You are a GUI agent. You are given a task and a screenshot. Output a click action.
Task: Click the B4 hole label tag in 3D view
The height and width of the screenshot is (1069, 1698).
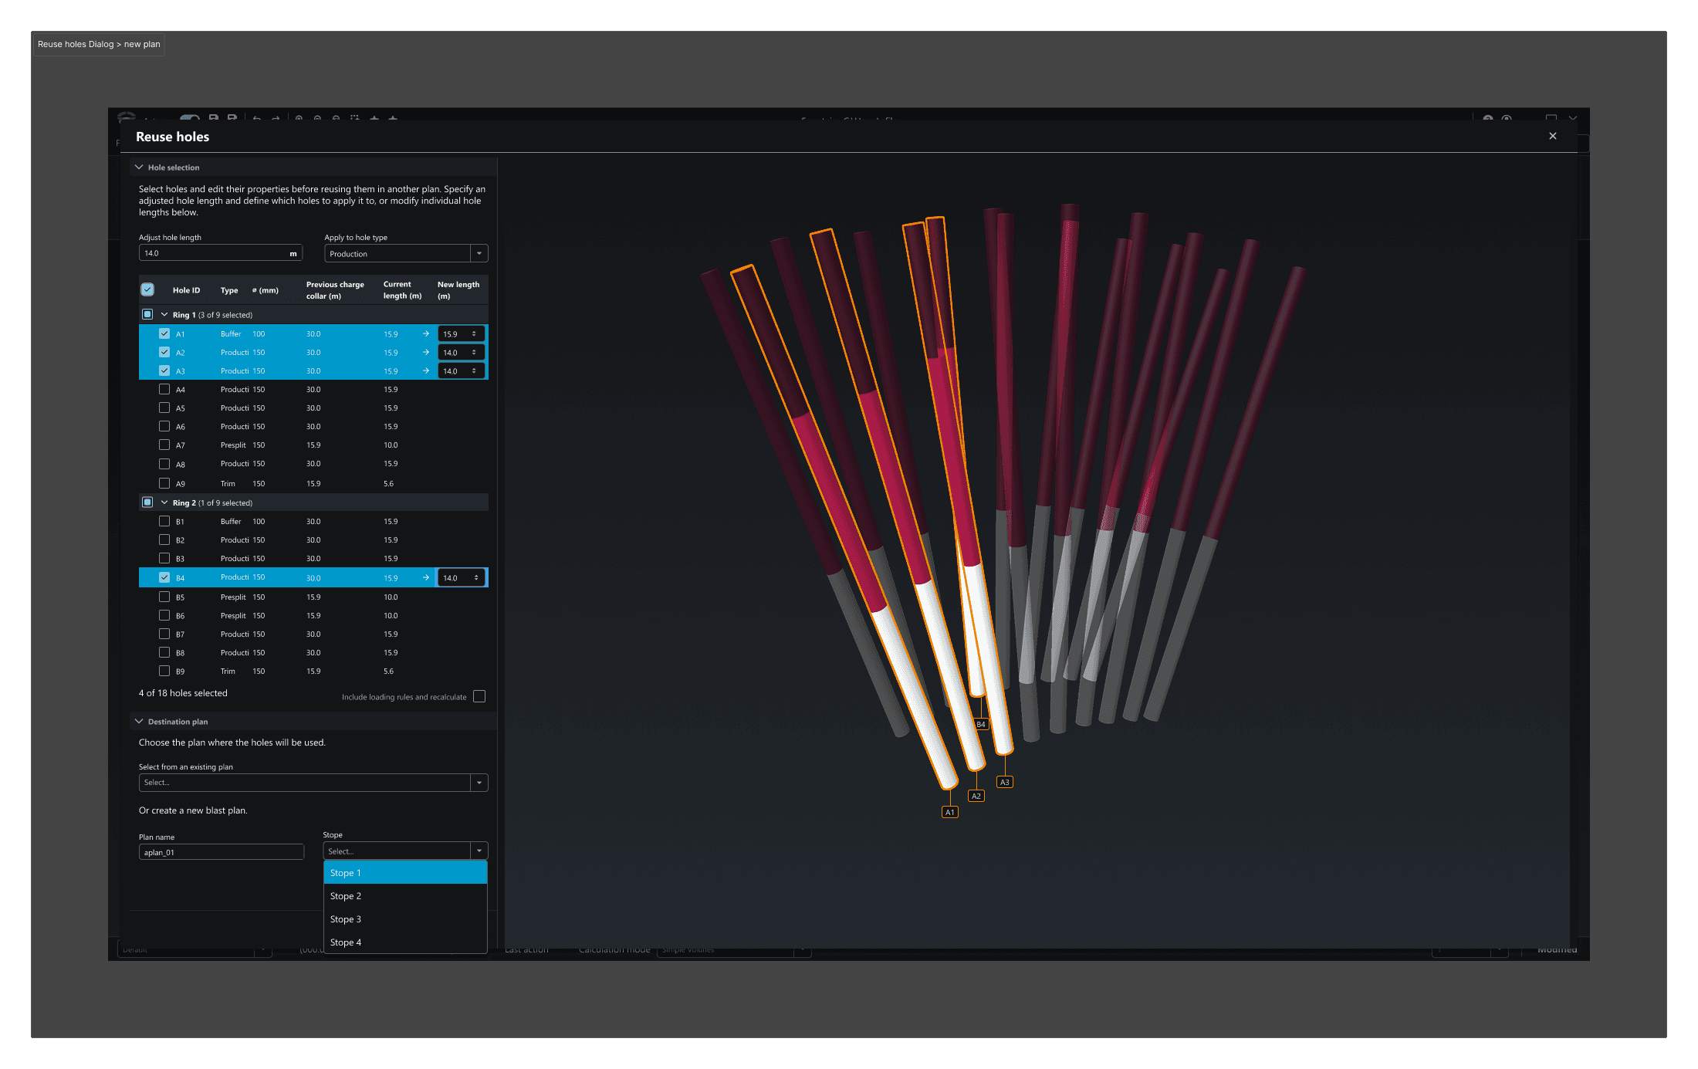[980, 724]
